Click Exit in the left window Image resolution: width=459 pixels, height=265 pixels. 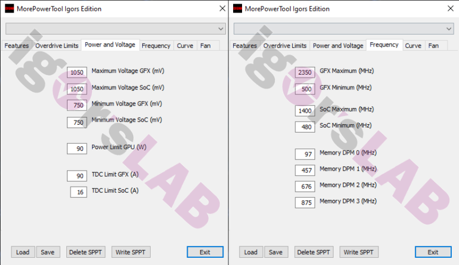[205, 252]
